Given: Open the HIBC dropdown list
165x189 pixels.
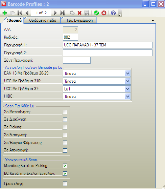Looking at the screenshot, I should [127, 97].
